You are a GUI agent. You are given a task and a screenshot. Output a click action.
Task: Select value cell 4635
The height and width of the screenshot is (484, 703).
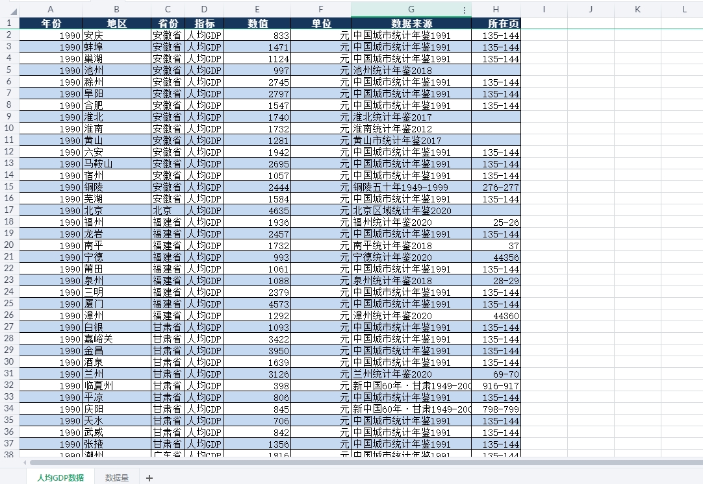257,210
